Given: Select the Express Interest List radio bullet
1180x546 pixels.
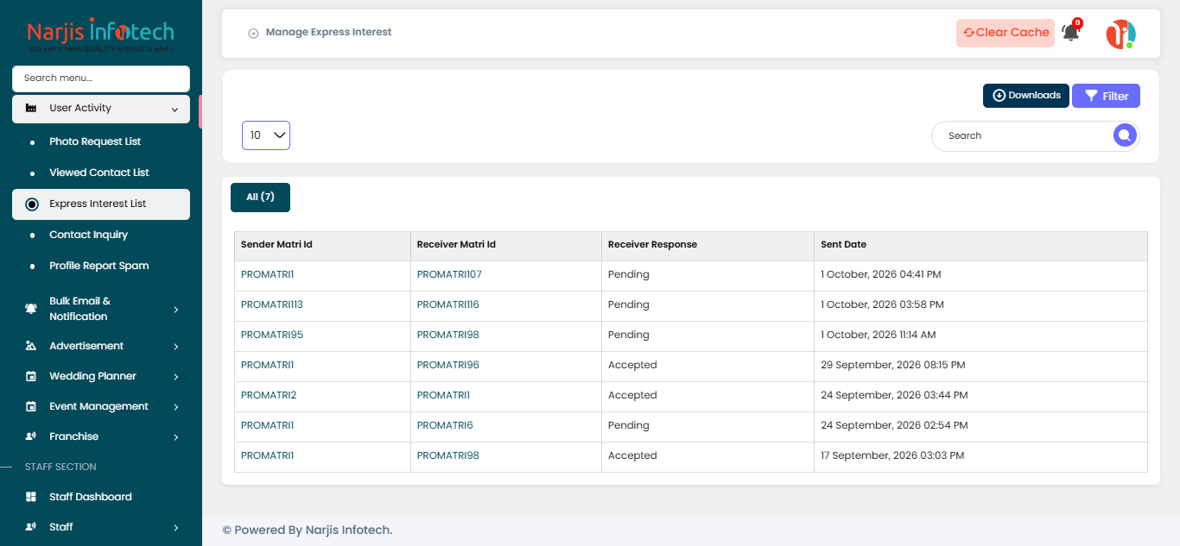Looking at the screenshot, I should (32, 204).
